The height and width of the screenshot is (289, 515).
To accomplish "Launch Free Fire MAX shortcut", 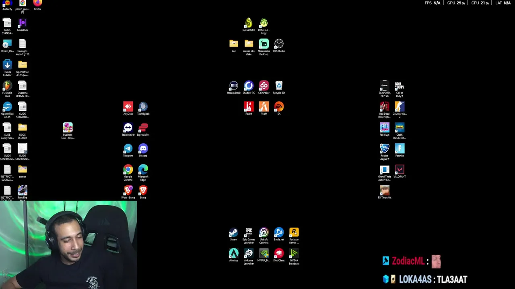I will click(x=23, y=192).
